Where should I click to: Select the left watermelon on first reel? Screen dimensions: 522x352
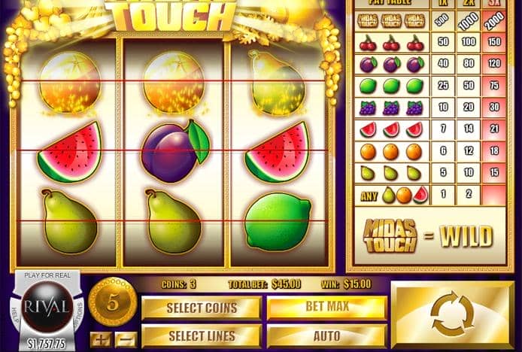tap(70, 152)
